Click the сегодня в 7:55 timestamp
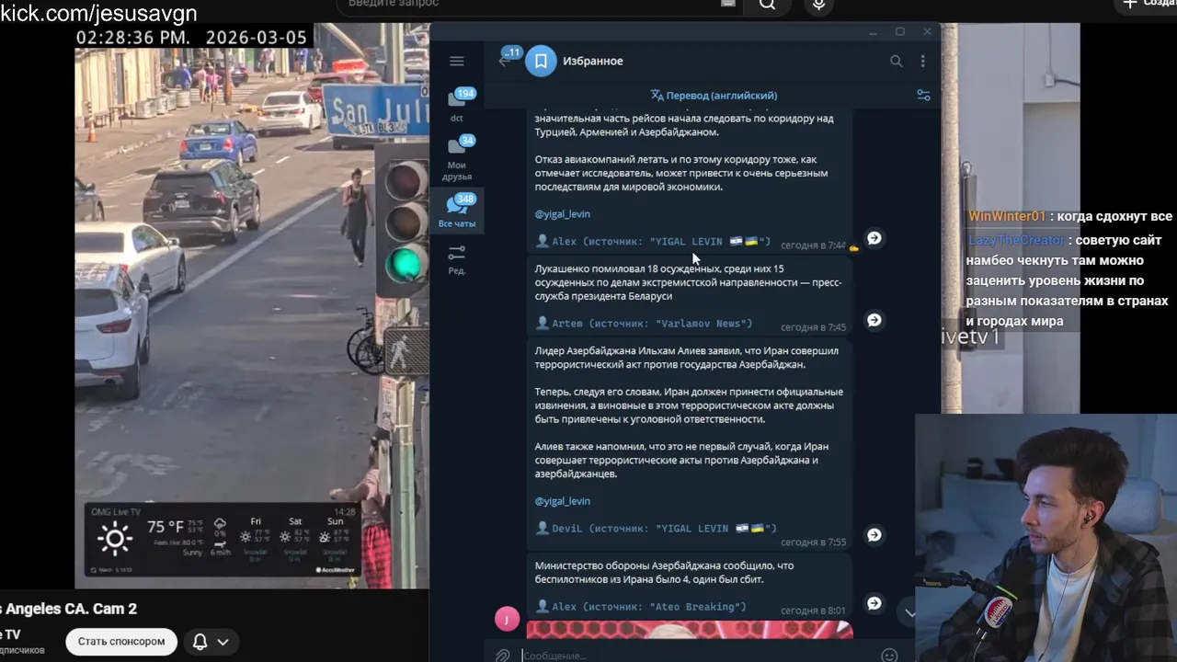Screen dimensions: 1177x662 pyautogui.click(x=813, y=542)
